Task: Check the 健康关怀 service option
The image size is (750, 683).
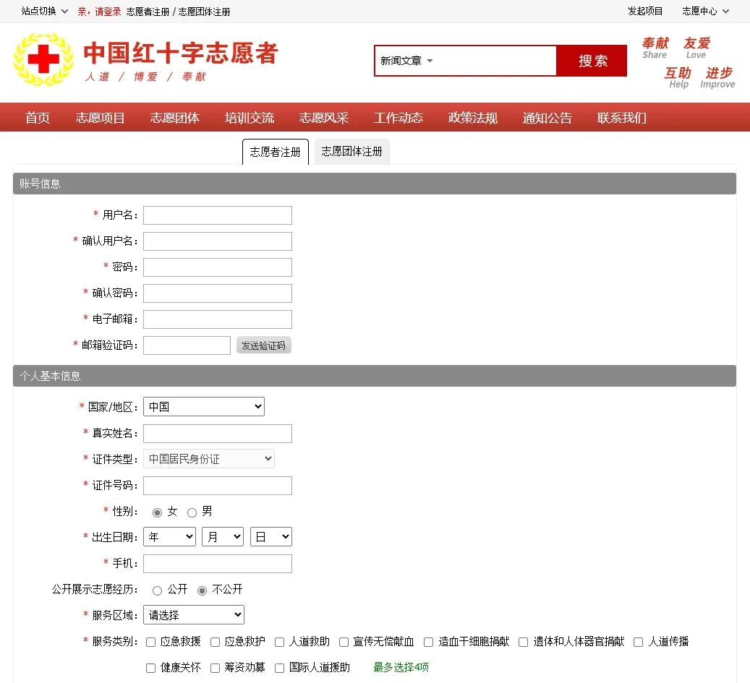Action: pos(150,668)
